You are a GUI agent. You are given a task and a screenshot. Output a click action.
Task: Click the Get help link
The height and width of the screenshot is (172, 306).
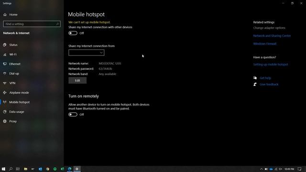[x=265, y=78]
